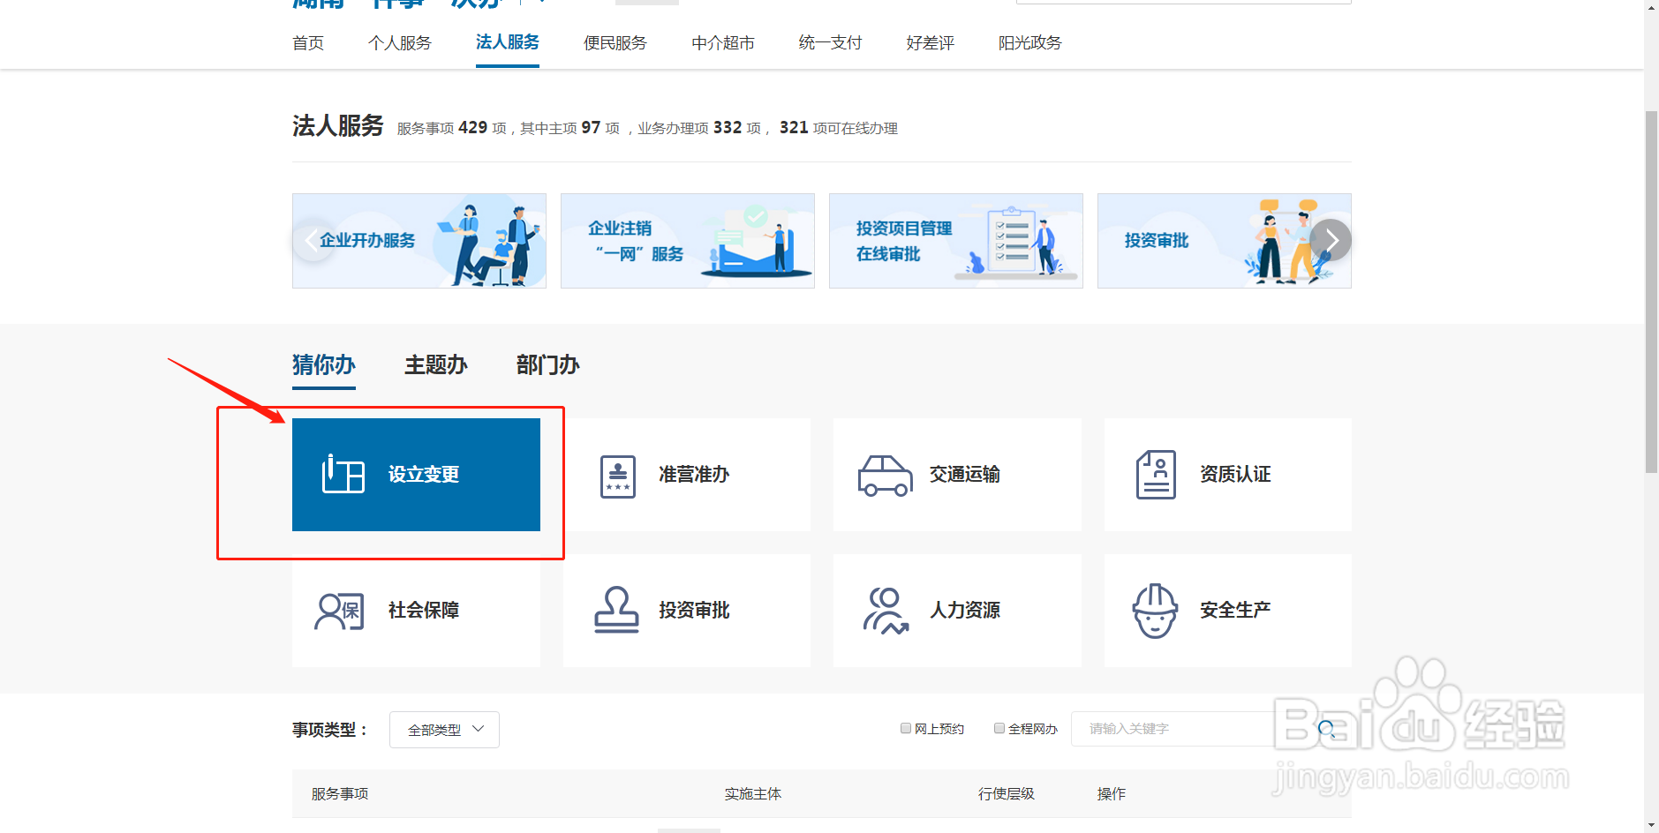Click the carousel next arrow

pyautogui.click(x=1330, y=240)
